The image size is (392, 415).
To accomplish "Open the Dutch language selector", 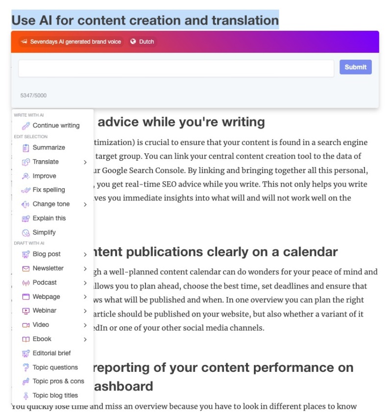I will point(142,42).
